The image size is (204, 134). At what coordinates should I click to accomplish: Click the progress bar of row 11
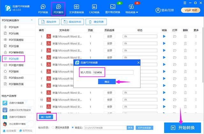click(x=140, y=107)
